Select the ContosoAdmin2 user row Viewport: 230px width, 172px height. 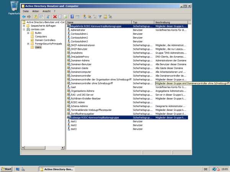point(127,37)
